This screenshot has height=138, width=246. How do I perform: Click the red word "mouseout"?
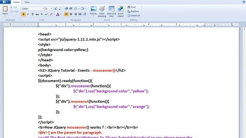point(80,101)
